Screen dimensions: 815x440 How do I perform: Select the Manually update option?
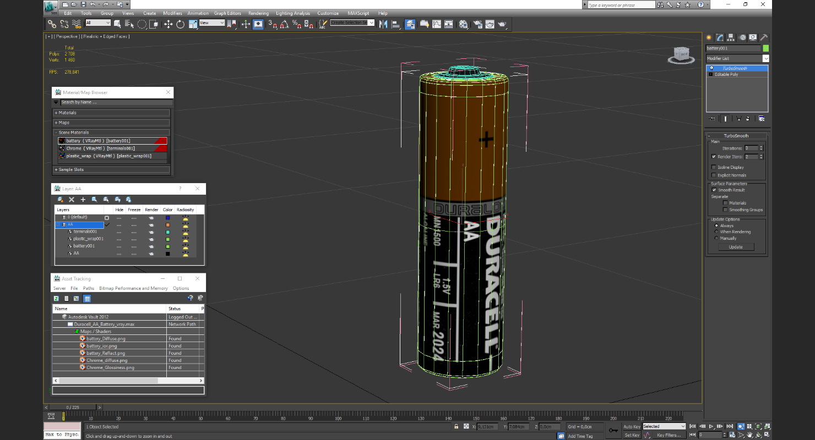tap(716, 238)
